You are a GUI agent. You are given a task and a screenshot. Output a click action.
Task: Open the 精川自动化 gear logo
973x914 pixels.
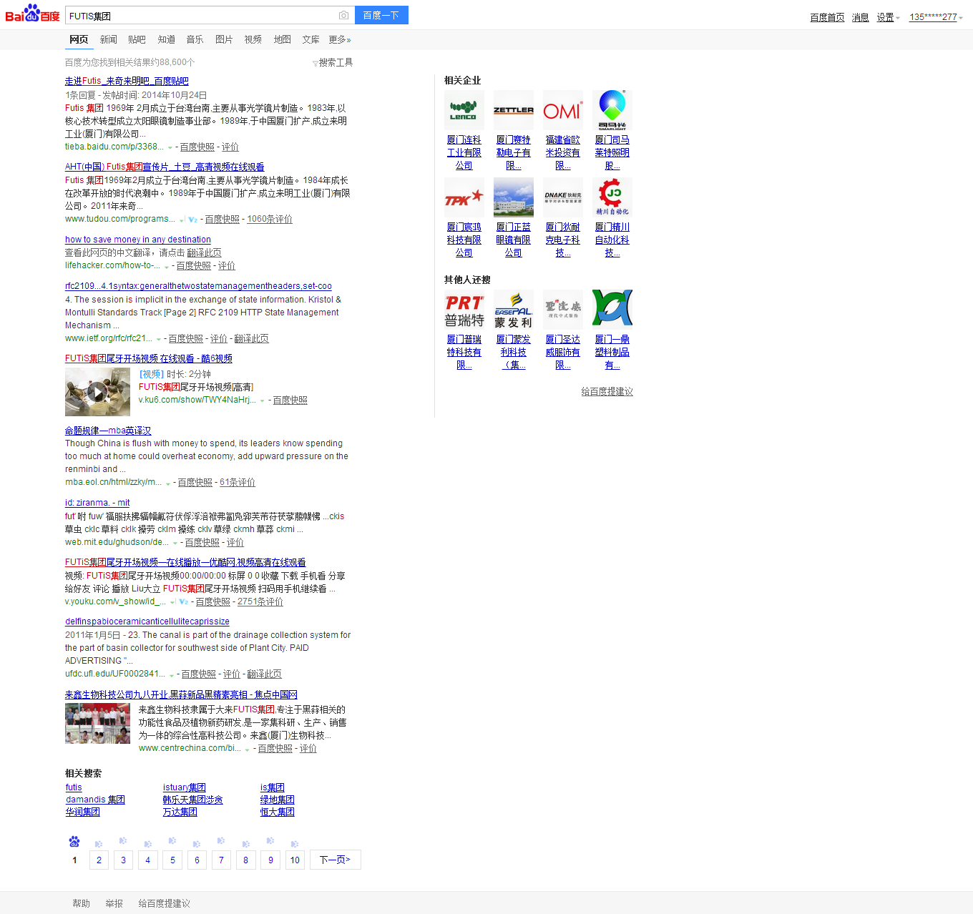pyautogui.click(x=612, y=197)
